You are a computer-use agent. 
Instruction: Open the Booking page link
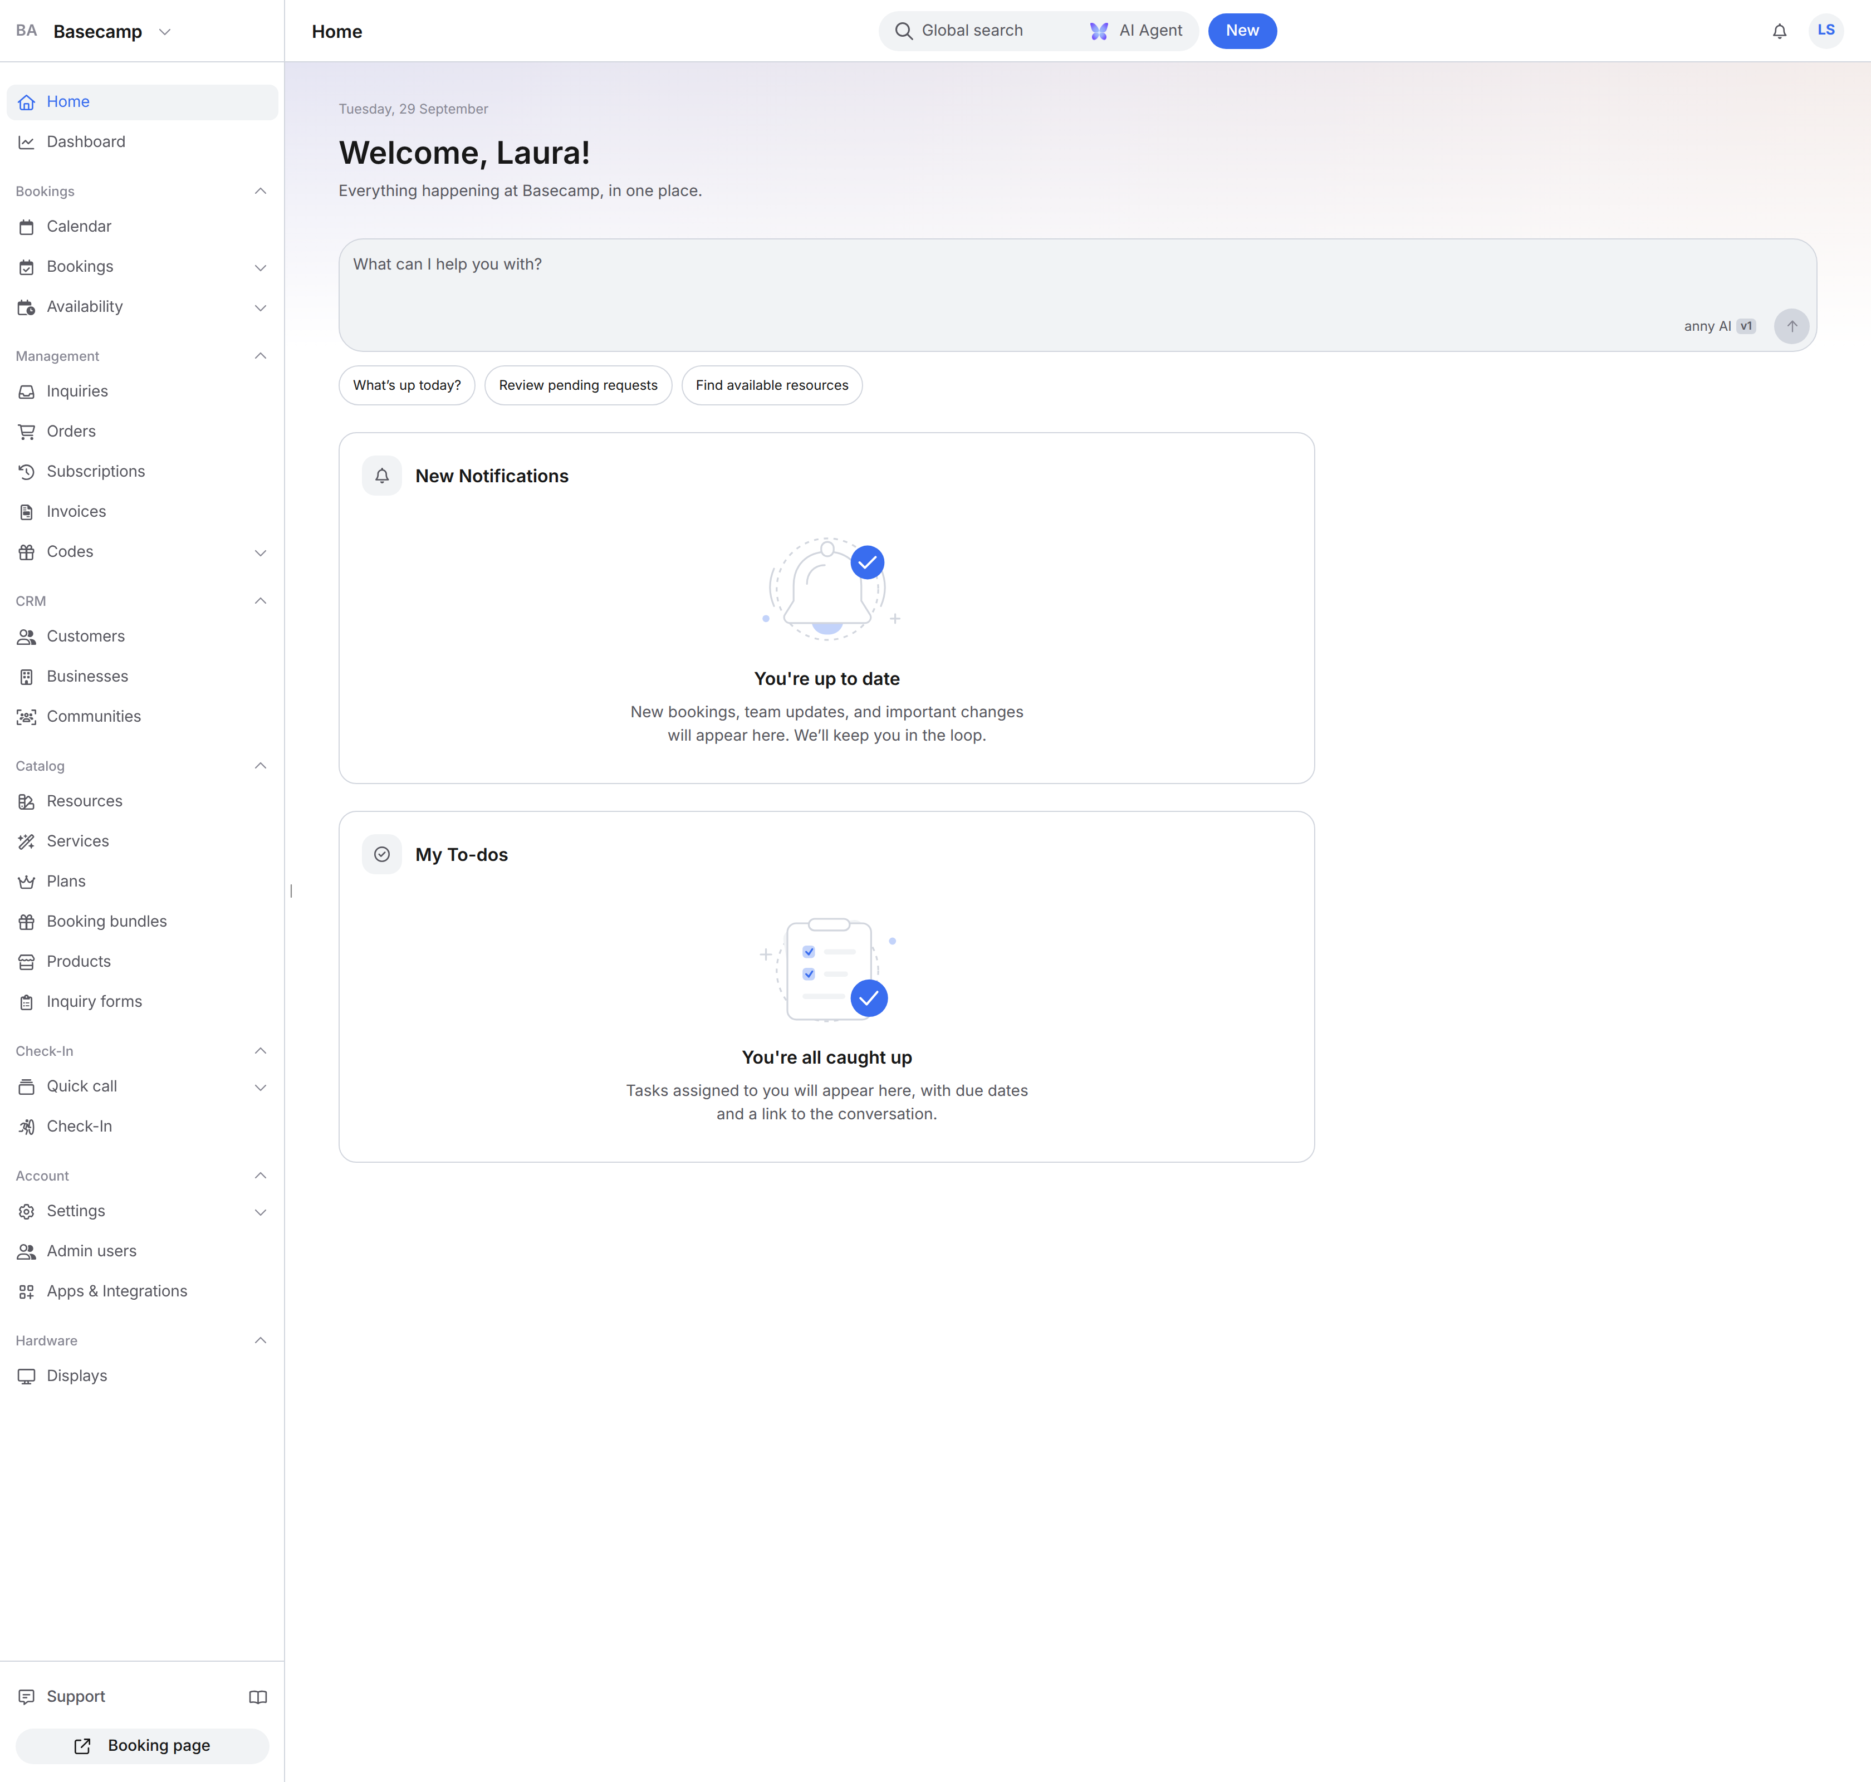coord(143,1746)
